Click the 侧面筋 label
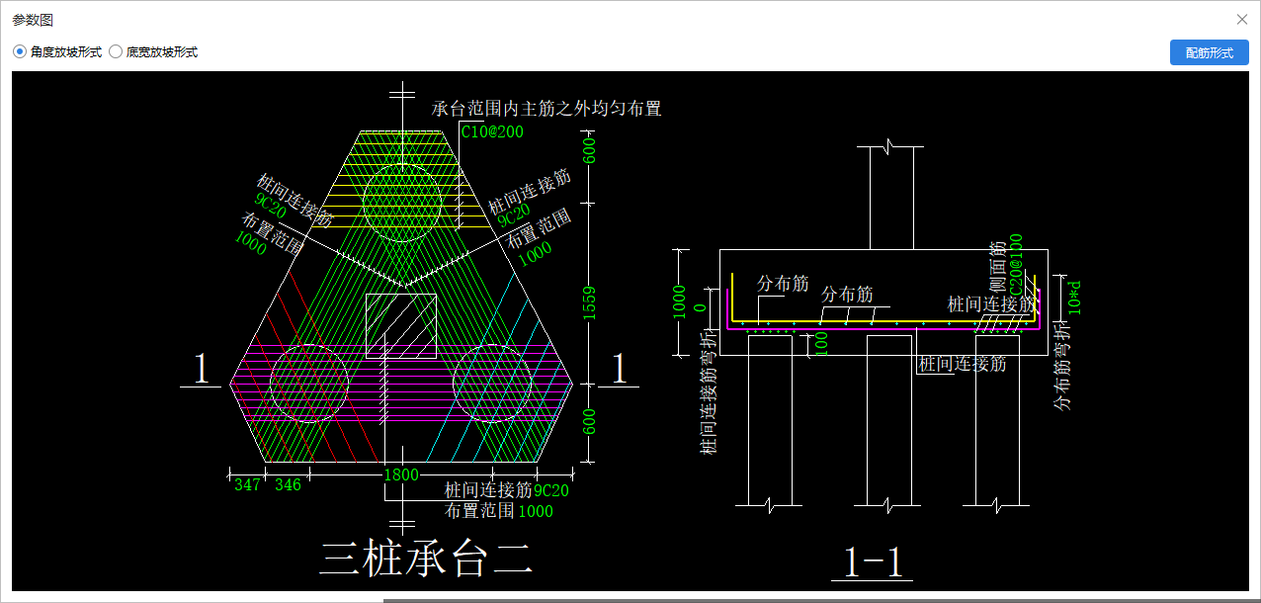Image resolution: width=1261 pixels, height=603 pixels. point(997,264)
